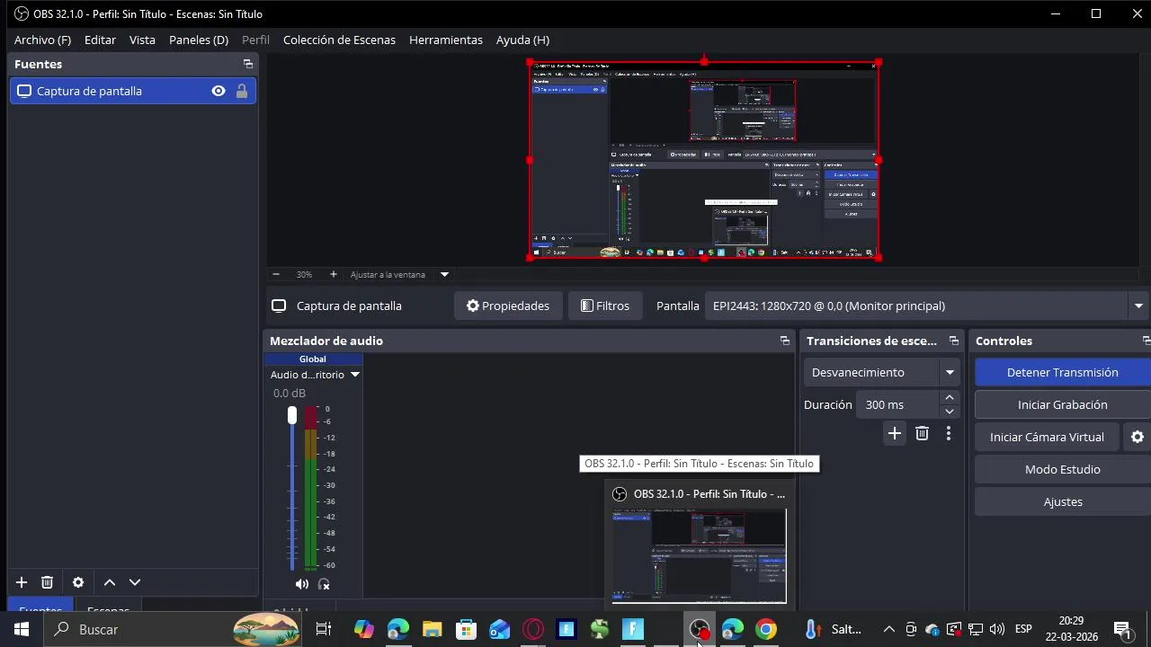Click the OBS Studio taskbar icon
This screenshot has width=1151, height=647.
(700, 629)
